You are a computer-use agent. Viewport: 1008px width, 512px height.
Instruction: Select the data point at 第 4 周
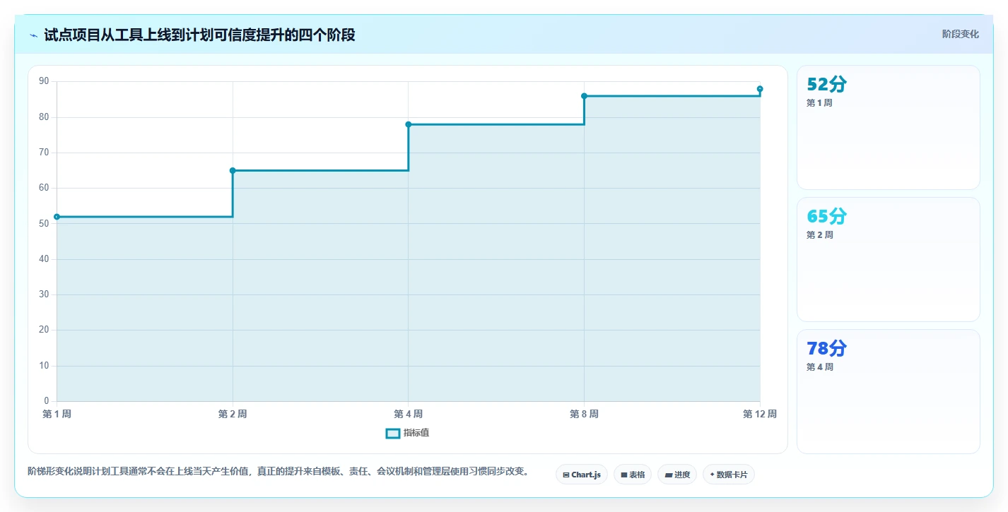(409, 124)
